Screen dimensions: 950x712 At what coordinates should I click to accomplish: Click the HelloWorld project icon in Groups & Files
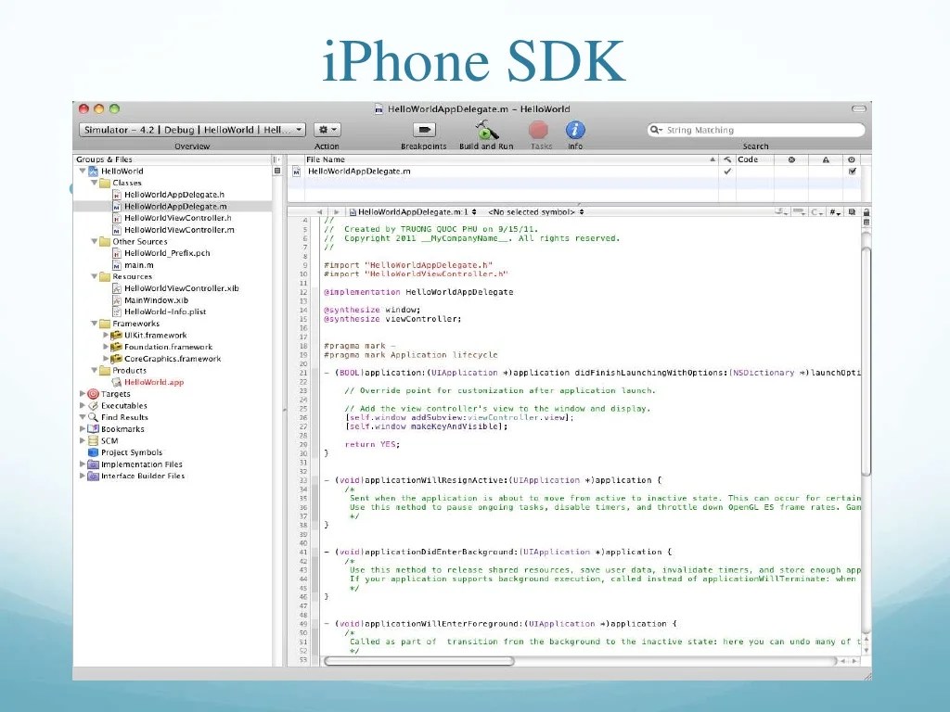tap(93, 172)
